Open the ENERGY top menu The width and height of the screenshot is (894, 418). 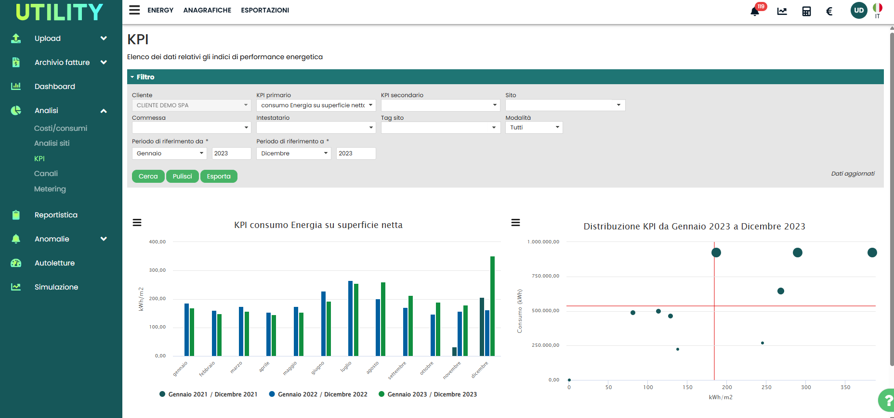(x=160, y=10)
